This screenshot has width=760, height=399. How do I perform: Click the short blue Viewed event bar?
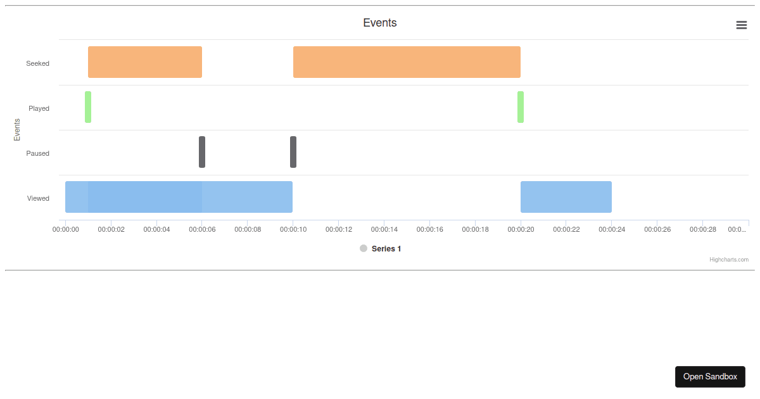(566, 197)
